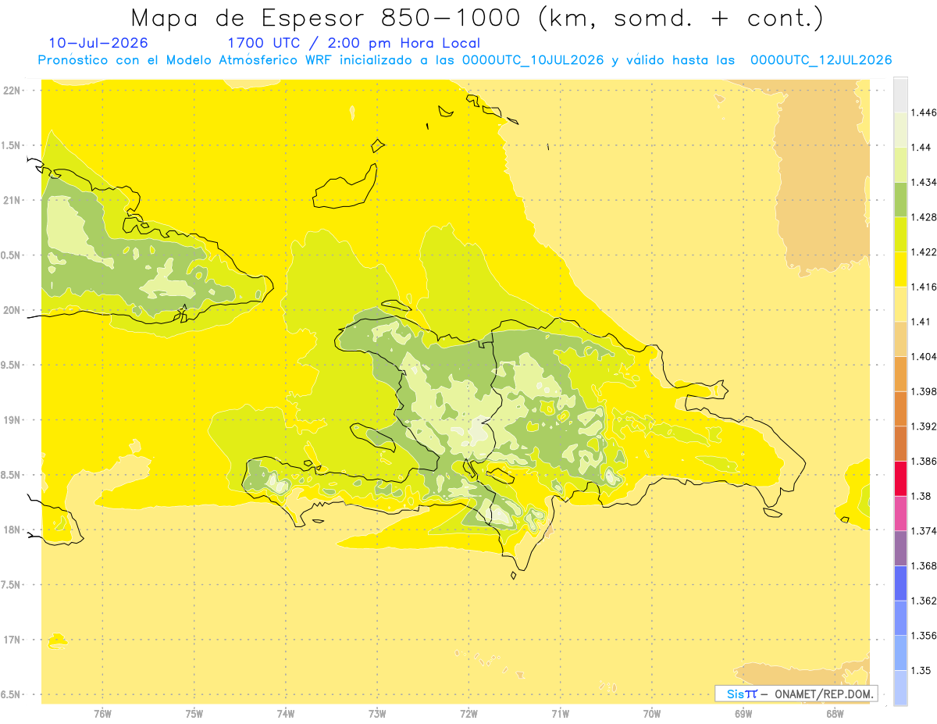Click the '73W' longitude label
Image resolution: width=937 pixels, height=724 pixels.
click(377, 714)
